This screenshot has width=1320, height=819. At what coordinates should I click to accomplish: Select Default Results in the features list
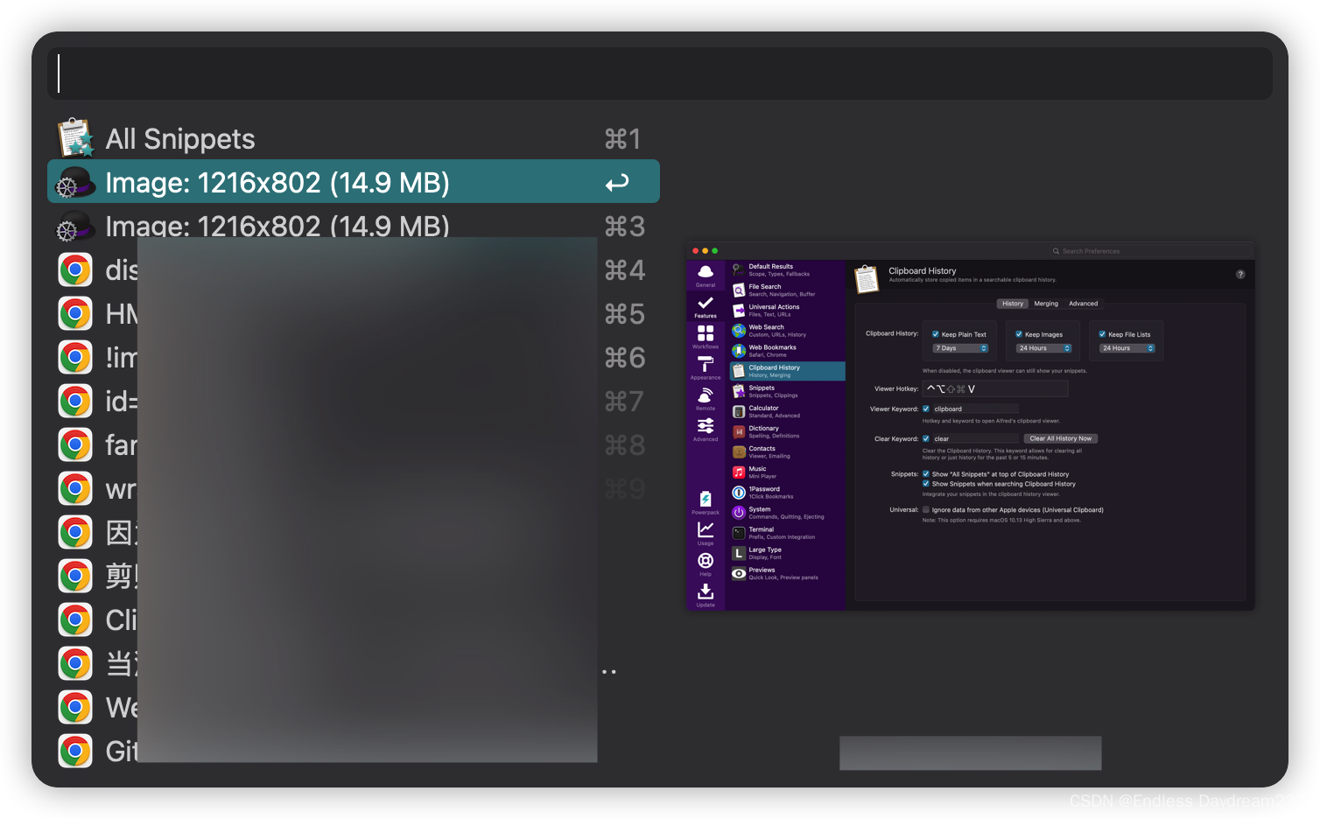tap(787, 269)
